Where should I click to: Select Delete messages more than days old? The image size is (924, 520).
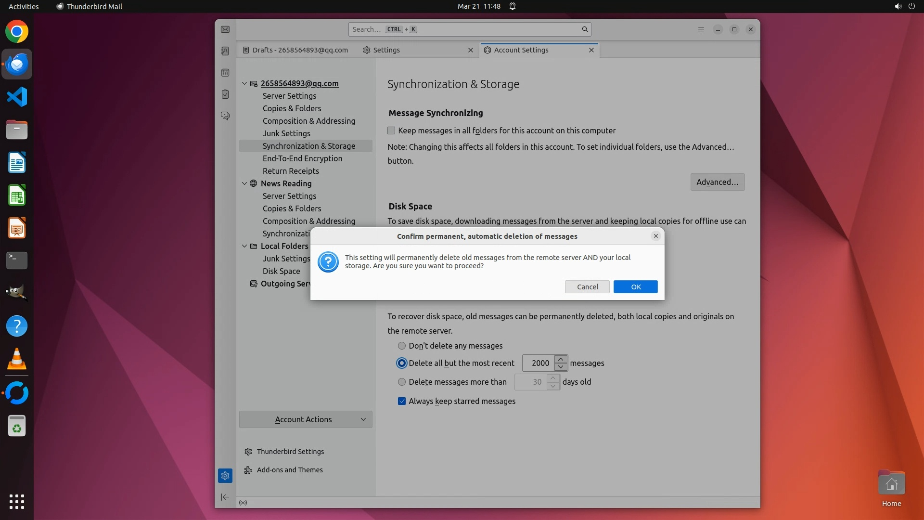point(402,382)
